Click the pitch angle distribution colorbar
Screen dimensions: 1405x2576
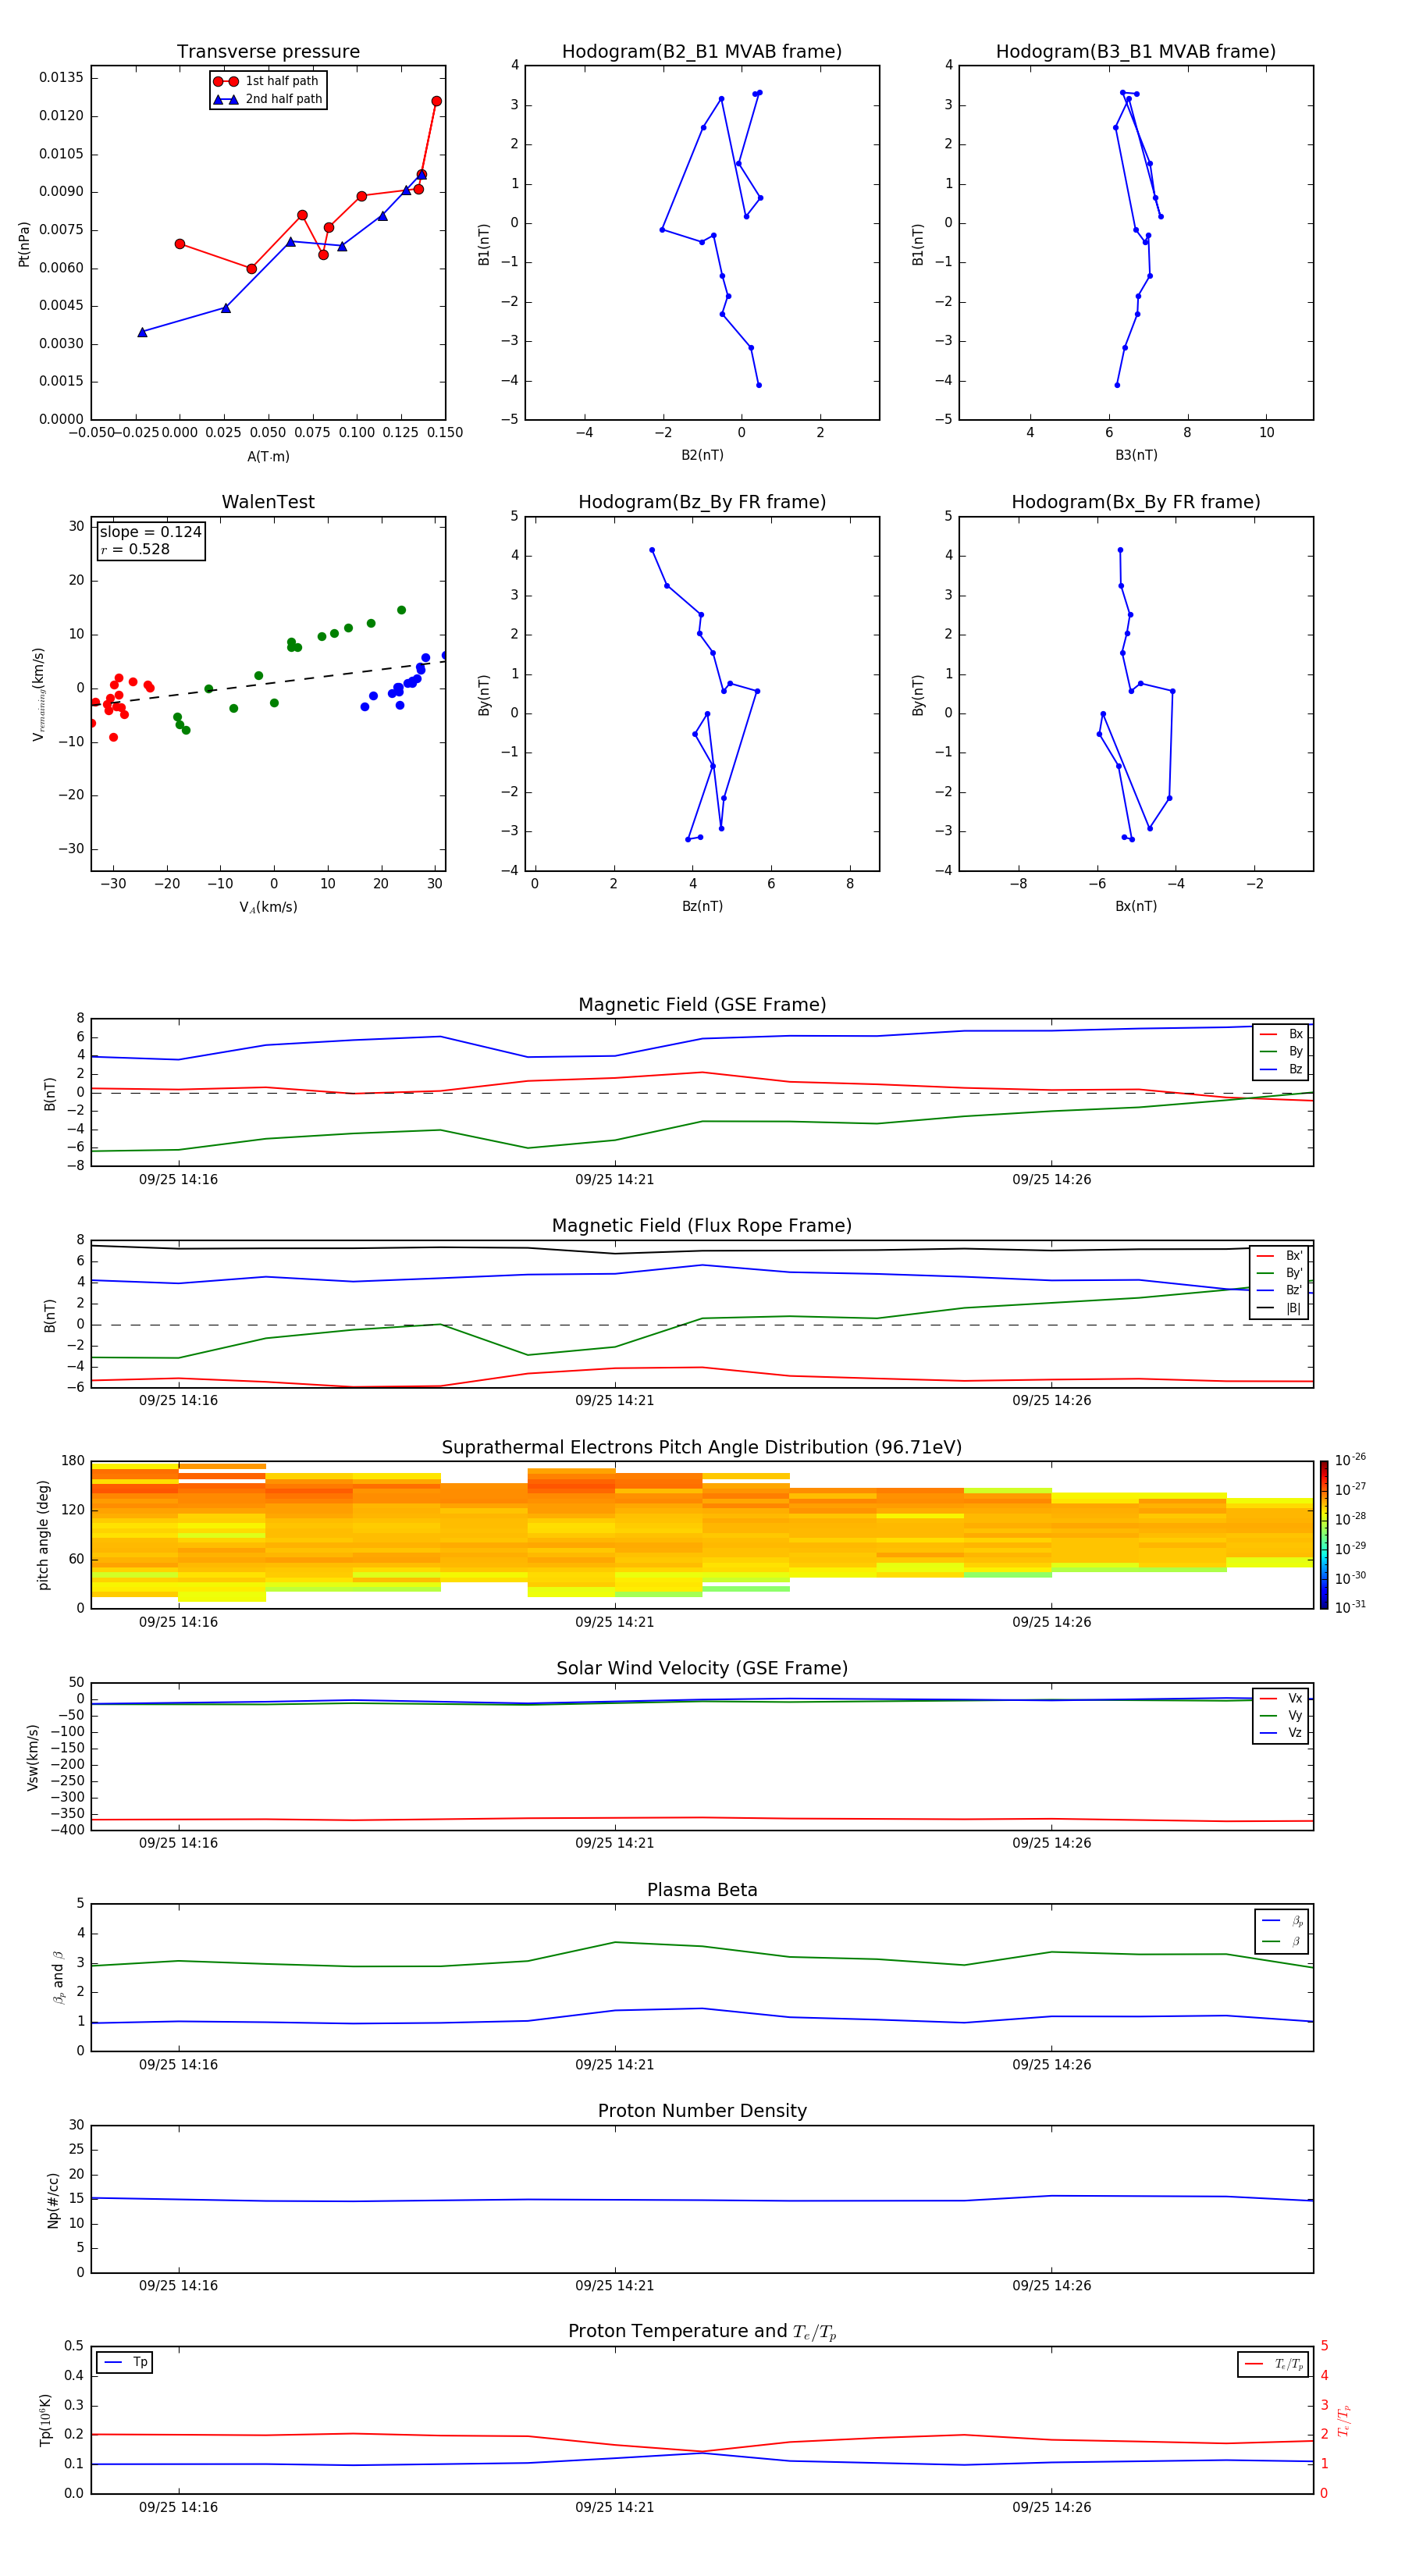(1324, 1535)
